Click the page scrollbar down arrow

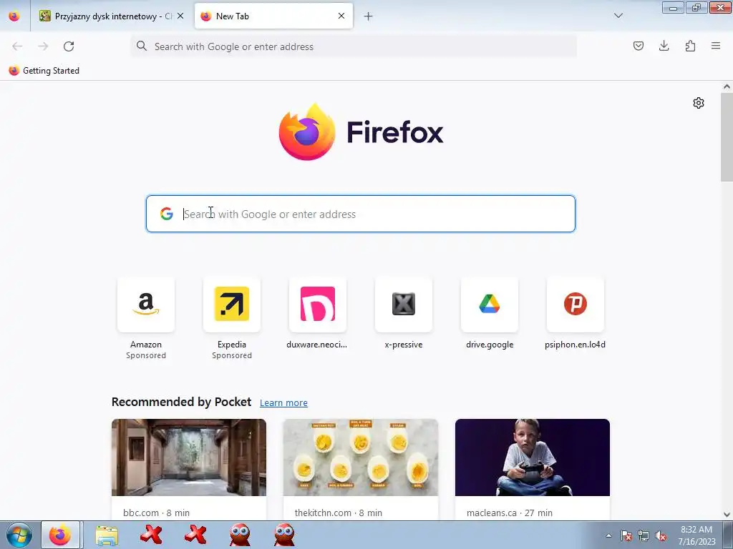(x=727, y=515)
